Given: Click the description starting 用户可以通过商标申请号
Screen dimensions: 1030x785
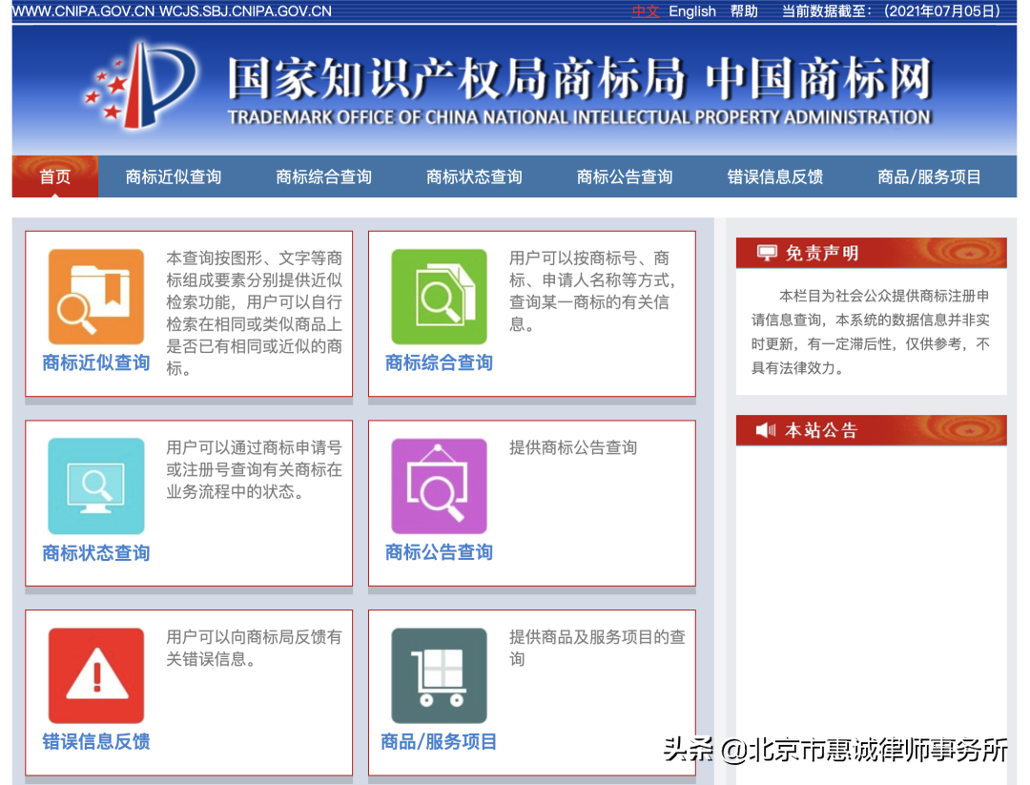Looking at the screenshot, I should [254, 469].
